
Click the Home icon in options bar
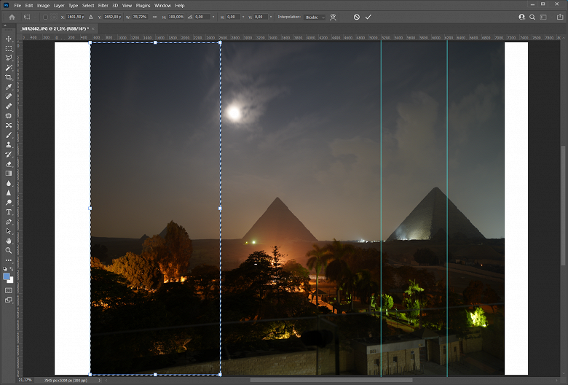(x=12, y=17)
